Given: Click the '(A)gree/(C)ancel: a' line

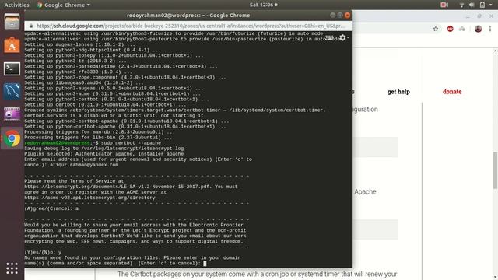Looking at the screenshot, I should 51,208.
